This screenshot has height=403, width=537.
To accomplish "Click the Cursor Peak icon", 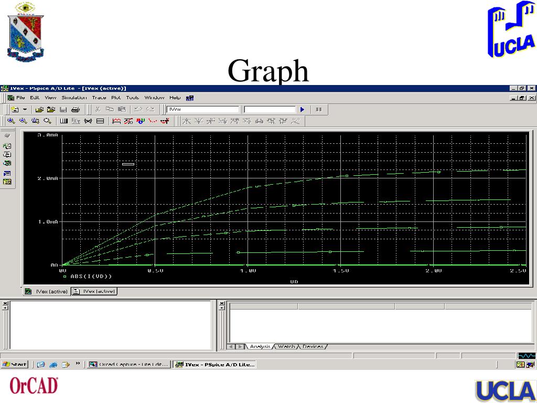I will 186,121.
